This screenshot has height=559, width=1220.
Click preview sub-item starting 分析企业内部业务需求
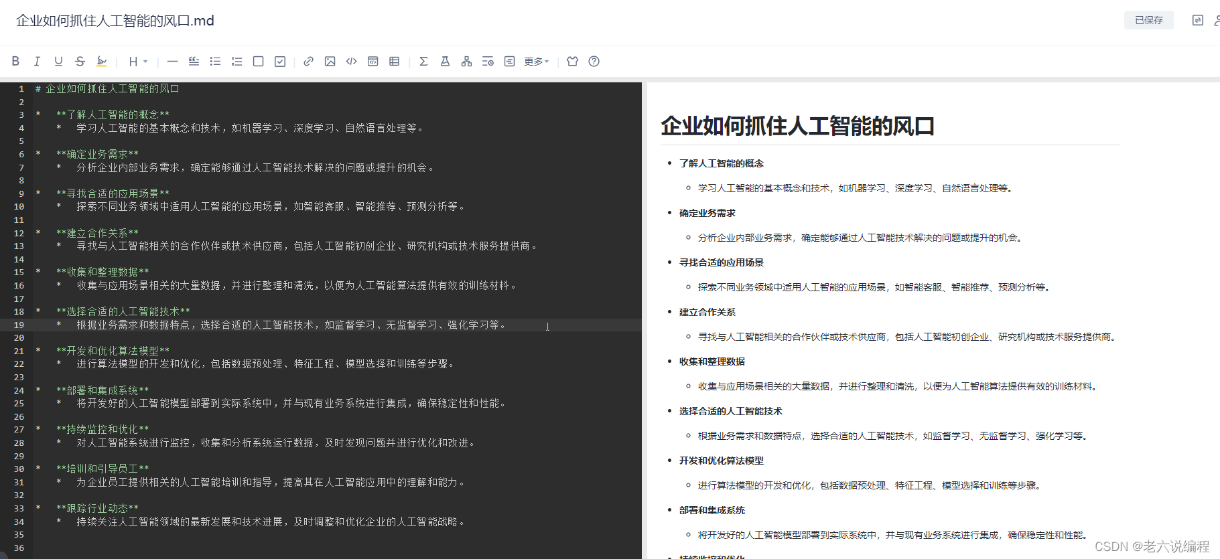click(860, 238)
